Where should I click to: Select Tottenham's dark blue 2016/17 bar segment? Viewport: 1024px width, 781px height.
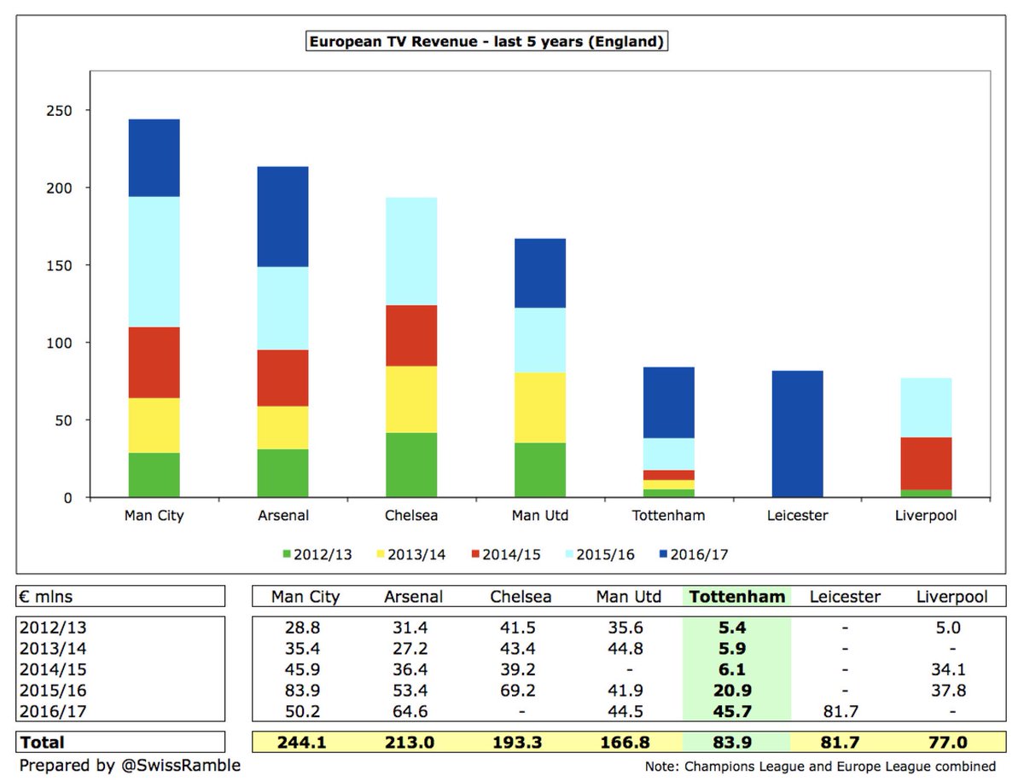tap(668, 403)
